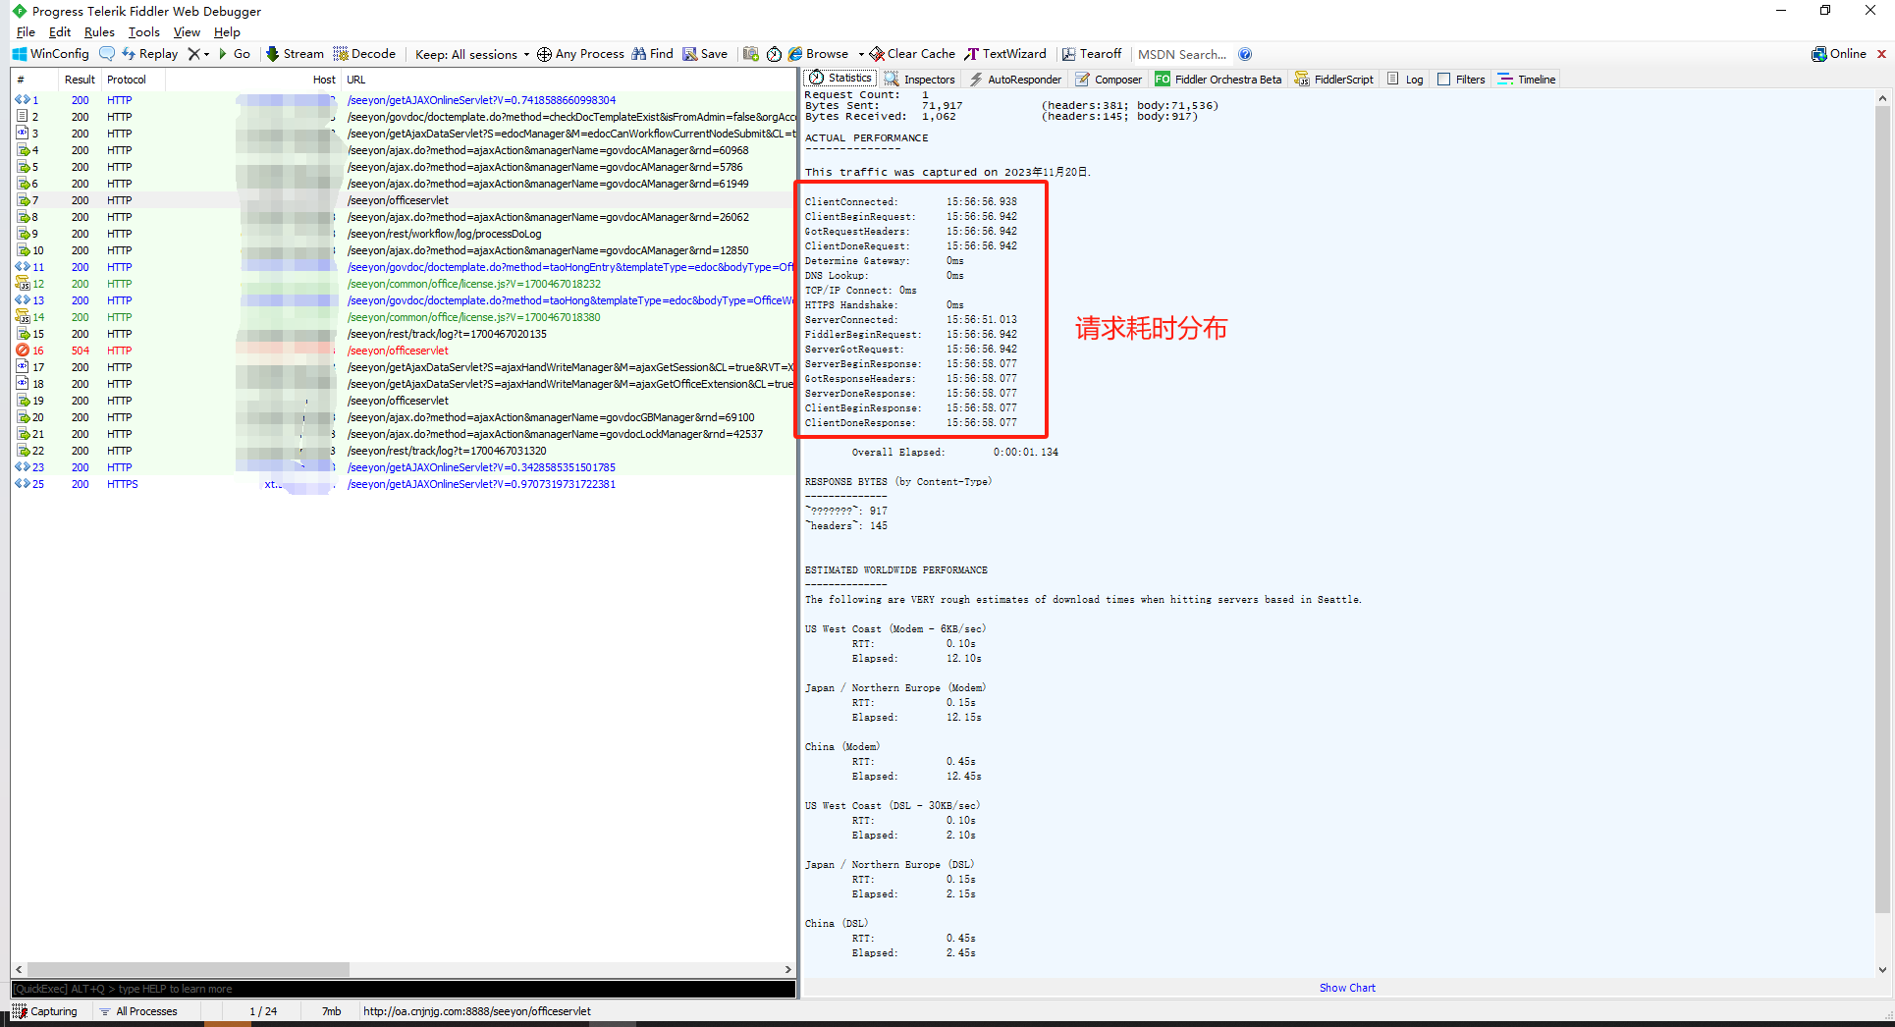Toggle the Filters tab checkbox
1895x1027 pixels.
point(1444,80)
